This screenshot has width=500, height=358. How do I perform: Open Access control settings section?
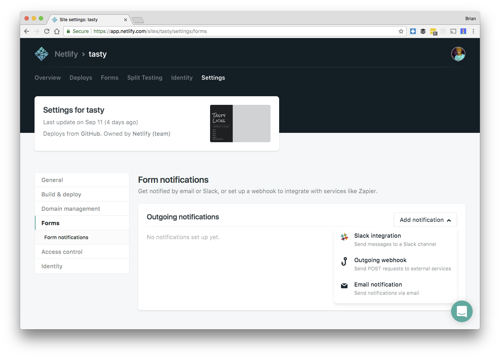click(x=62, y=252)
